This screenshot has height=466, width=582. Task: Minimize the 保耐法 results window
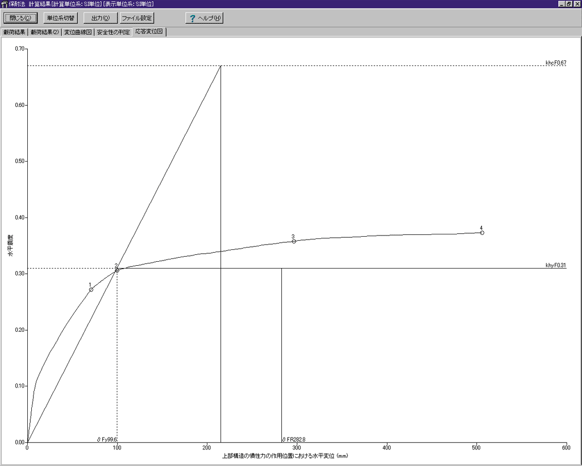(561, 4)
